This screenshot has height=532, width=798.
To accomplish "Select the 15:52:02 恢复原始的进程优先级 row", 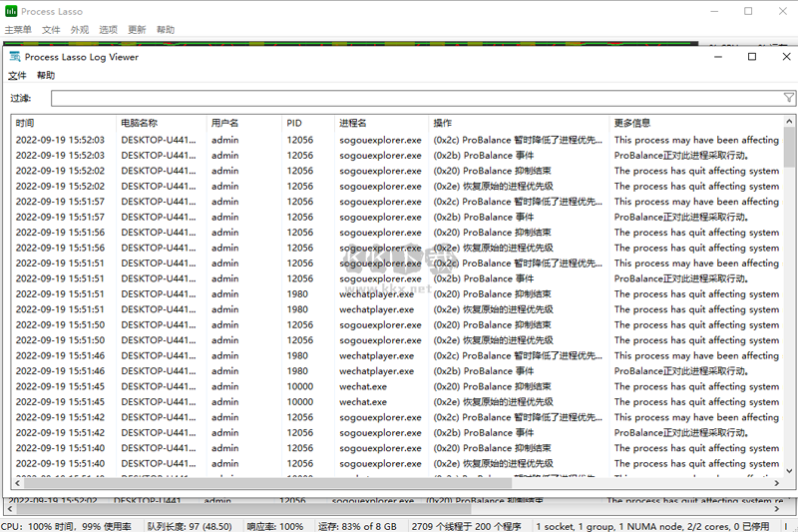I will point(397,187).
